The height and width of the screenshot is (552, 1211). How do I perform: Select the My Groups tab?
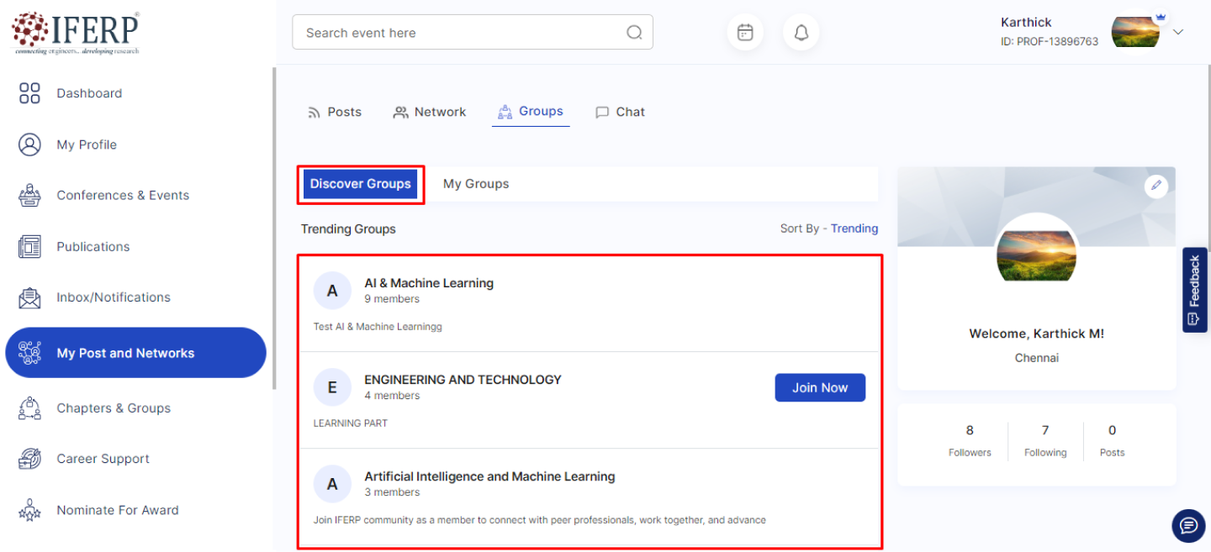(x=476, y=184)
